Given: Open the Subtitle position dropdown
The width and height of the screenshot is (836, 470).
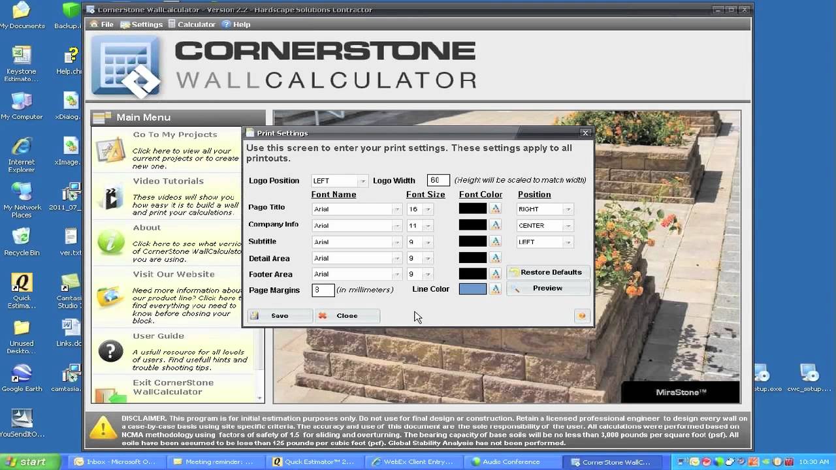Looking at the screenshot, I should click(x=568, y=242).
